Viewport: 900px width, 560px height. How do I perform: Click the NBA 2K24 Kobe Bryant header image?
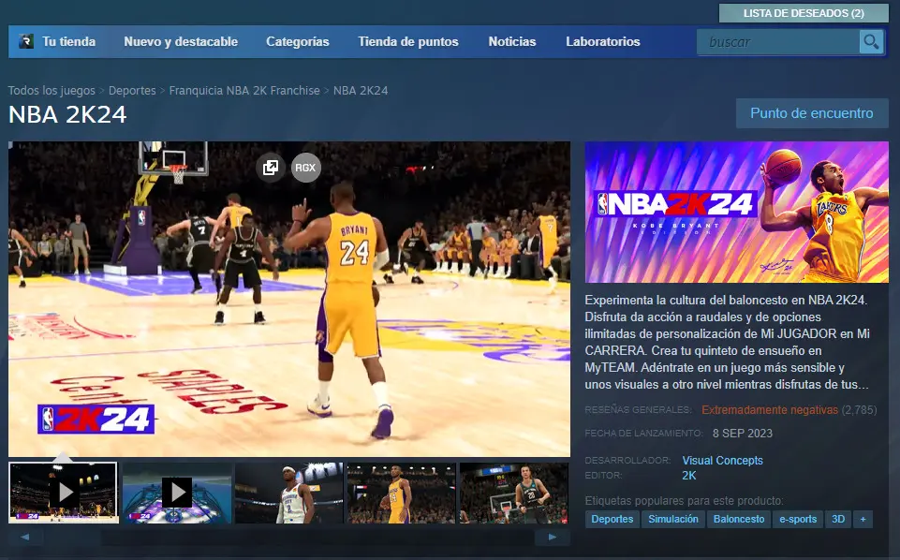coord(736,213)
